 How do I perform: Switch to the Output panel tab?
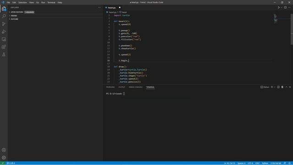122,87
